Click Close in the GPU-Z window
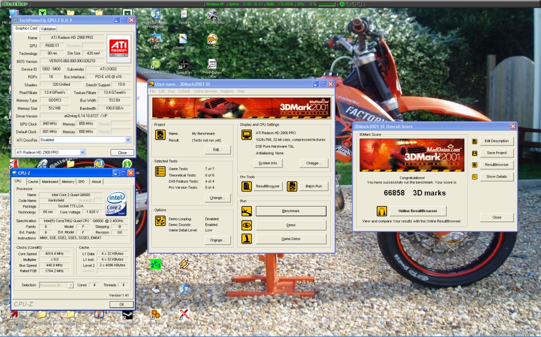Screen dimensions: 541x337 pyautogui.click(x=122, y=153)
